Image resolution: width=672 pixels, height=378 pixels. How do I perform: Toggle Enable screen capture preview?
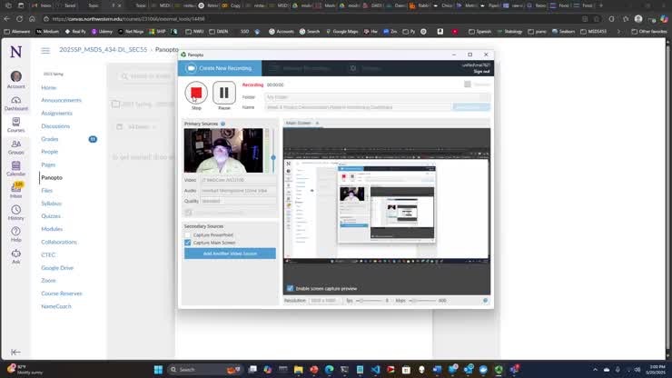tap(291, 288)
